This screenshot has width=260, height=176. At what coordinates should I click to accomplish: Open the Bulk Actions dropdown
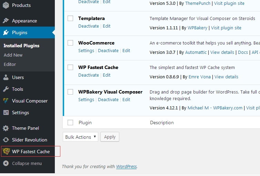tap(80, 137)
